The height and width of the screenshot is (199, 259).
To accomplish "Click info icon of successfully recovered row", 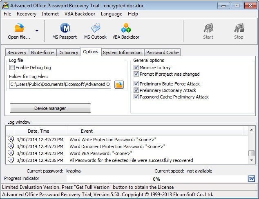I will click(11, 160).
